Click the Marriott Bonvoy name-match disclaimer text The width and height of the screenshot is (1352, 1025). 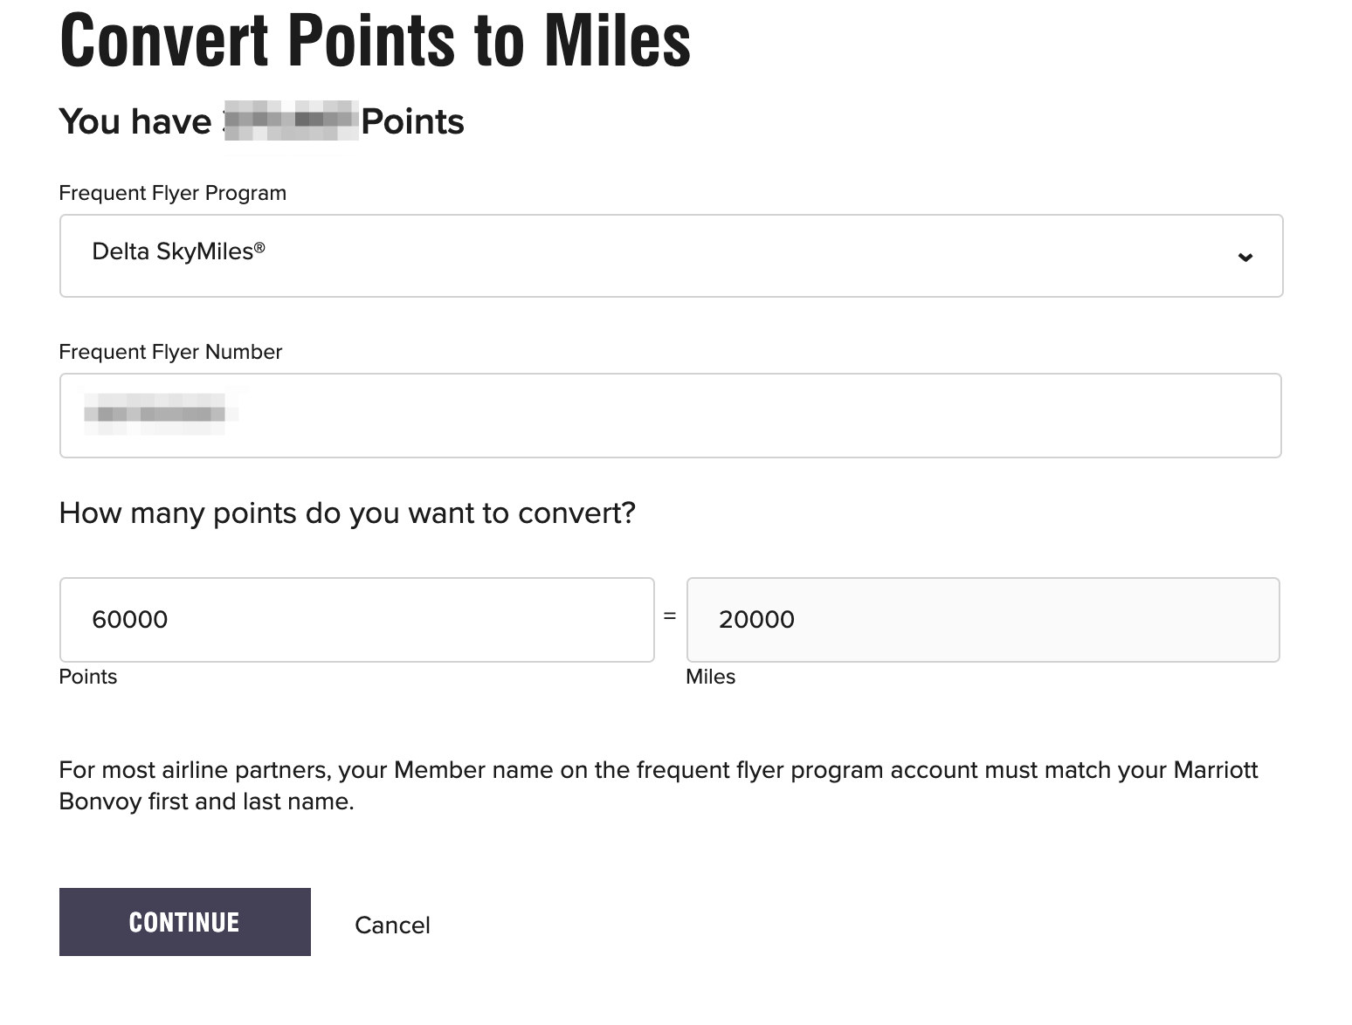(x=658, y=785)
